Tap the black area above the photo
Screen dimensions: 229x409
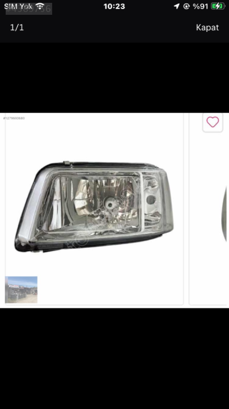pos(114,77)
